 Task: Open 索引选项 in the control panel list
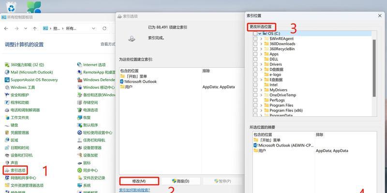(x=18, y=170)
